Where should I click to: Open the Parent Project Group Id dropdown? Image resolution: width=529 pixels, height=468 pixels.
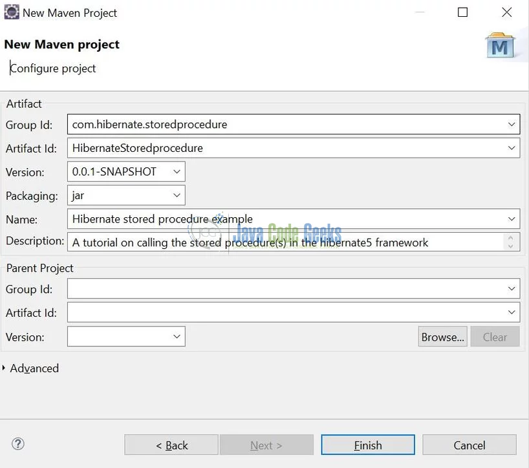pyautogui.click(x=512, y=289)
